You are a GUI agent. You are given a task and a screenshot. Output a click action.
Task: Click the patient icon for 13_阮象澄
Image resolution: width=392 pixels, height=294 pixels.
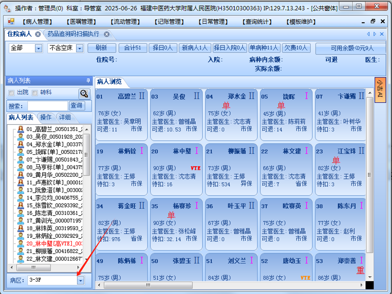pyautogui.click(x=21, y=190)
